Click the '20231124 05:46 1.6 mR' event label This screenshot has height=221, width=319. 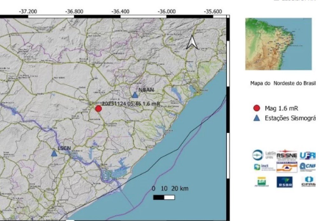click(x=131, y=104)
